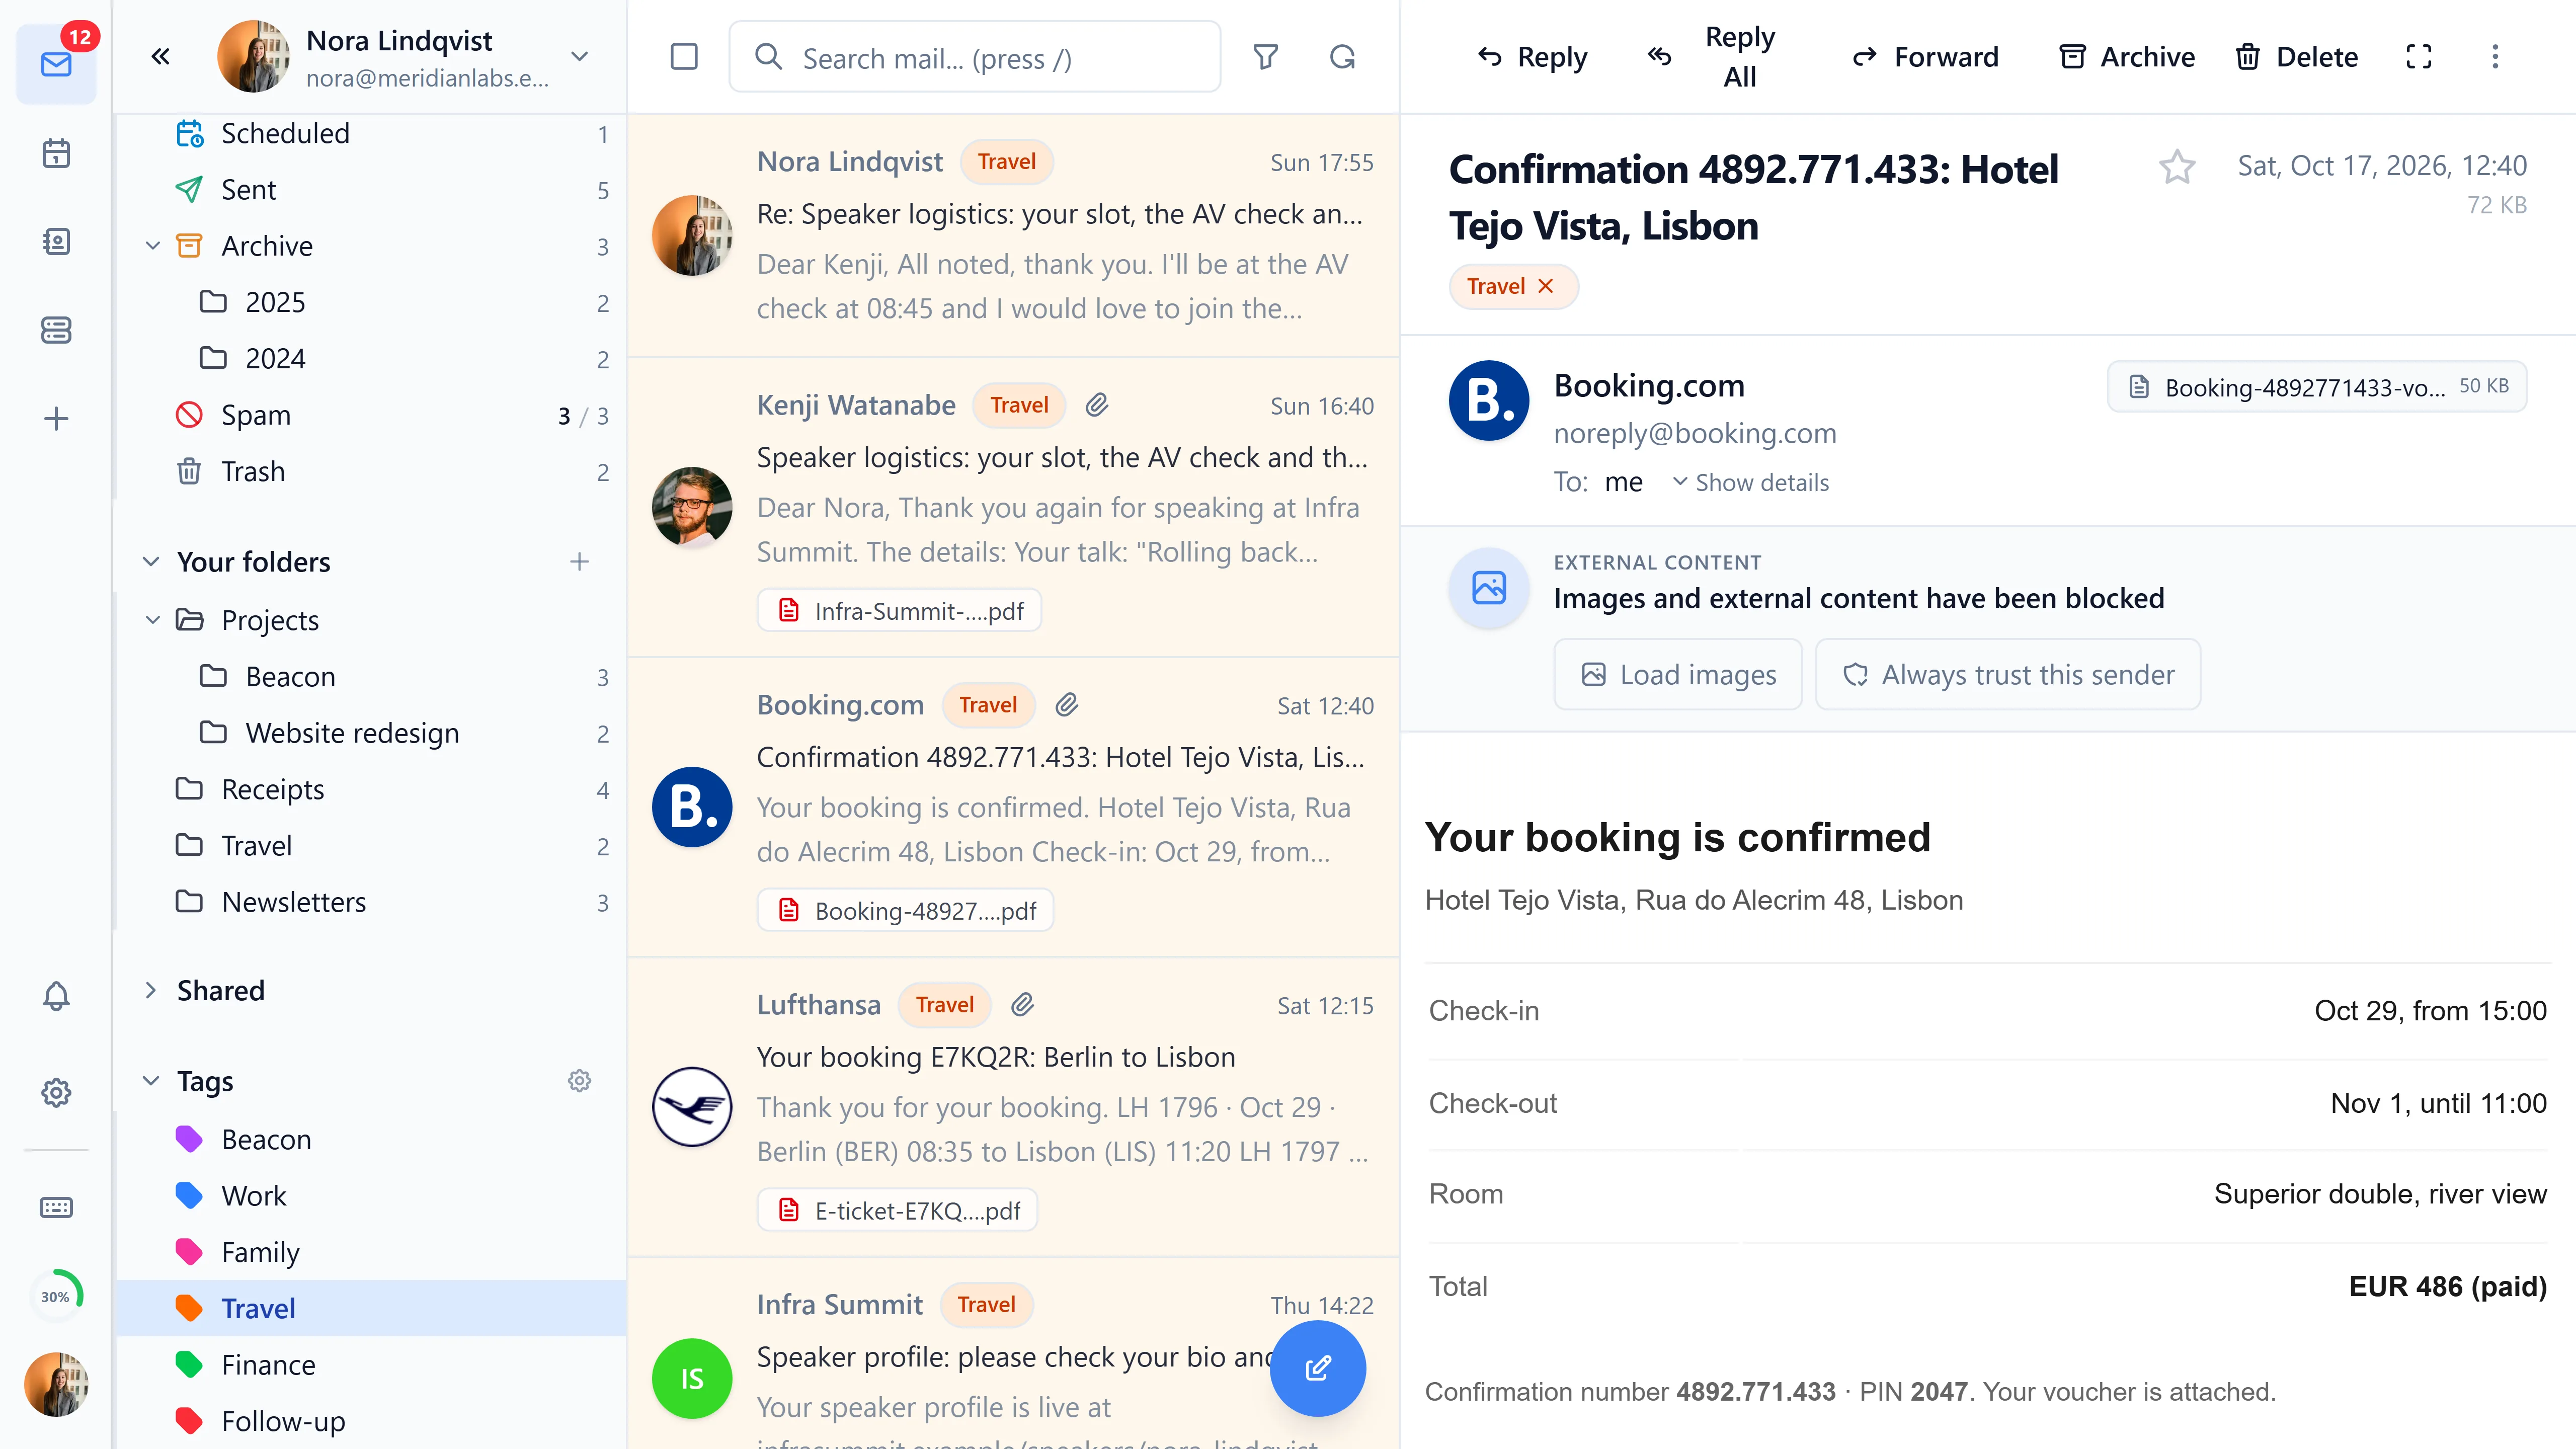Collapse the Projects folder
This screenshot has height=1449, width=2576.
(153, 620)
